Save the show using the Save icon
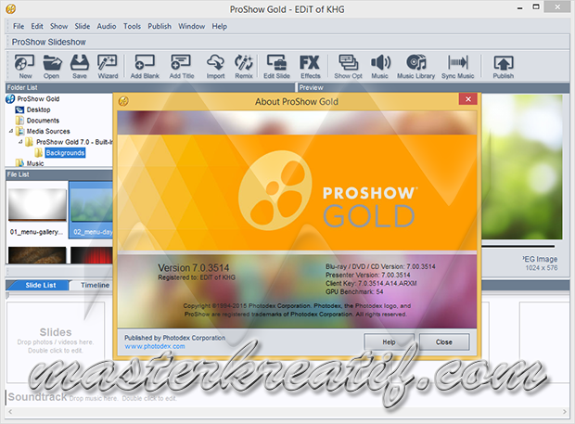 tap(80, 67)
